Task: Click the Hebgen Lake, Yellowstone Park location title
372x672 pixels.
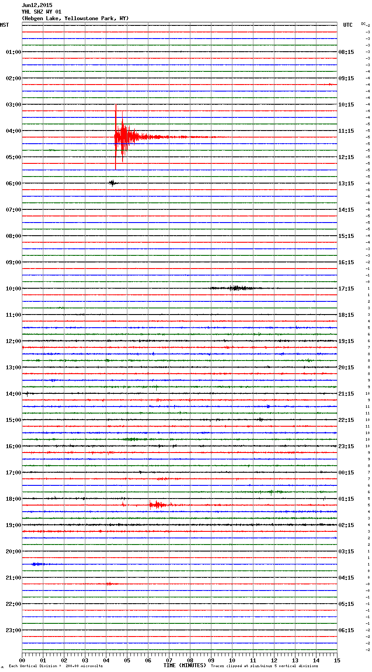Action: (75, 18)
